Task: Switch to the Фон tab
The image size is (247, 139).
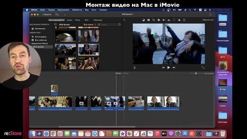Action: click(86, 20)
